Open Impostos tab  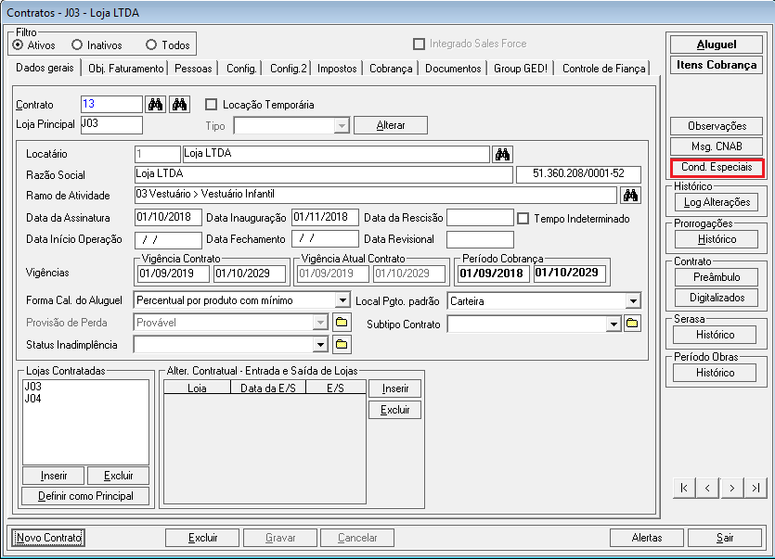pyautogui.click(x=337, y=69)
